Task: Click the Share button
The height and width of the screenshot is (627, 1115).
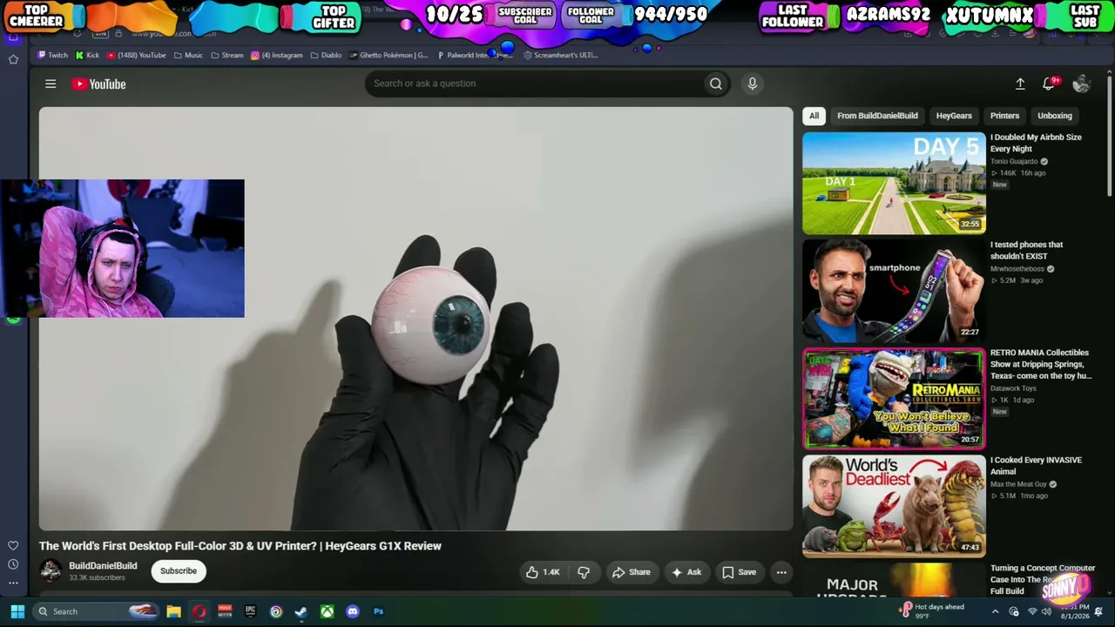Action: pos(632,572)
